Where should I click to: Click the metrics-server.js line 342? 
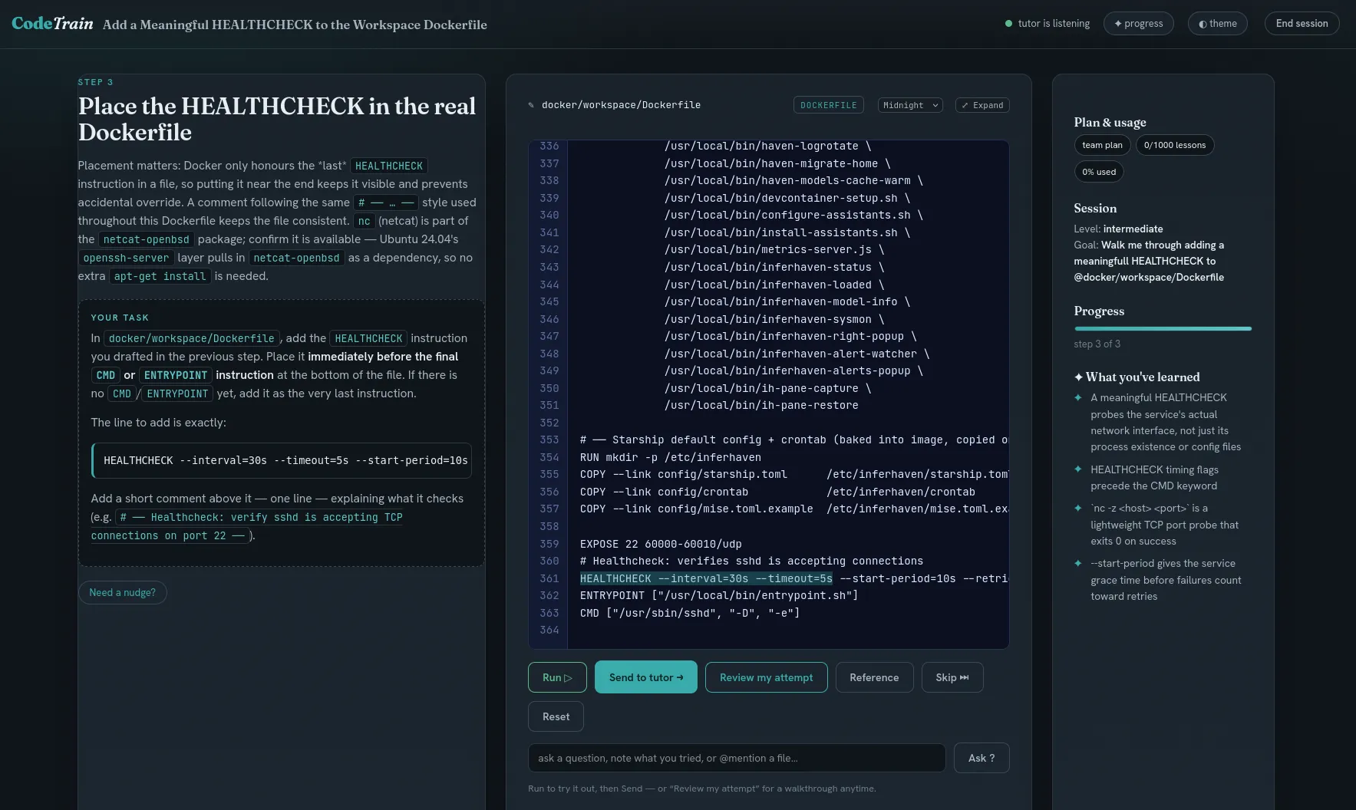pyautogui.click(x=774, y=249)
